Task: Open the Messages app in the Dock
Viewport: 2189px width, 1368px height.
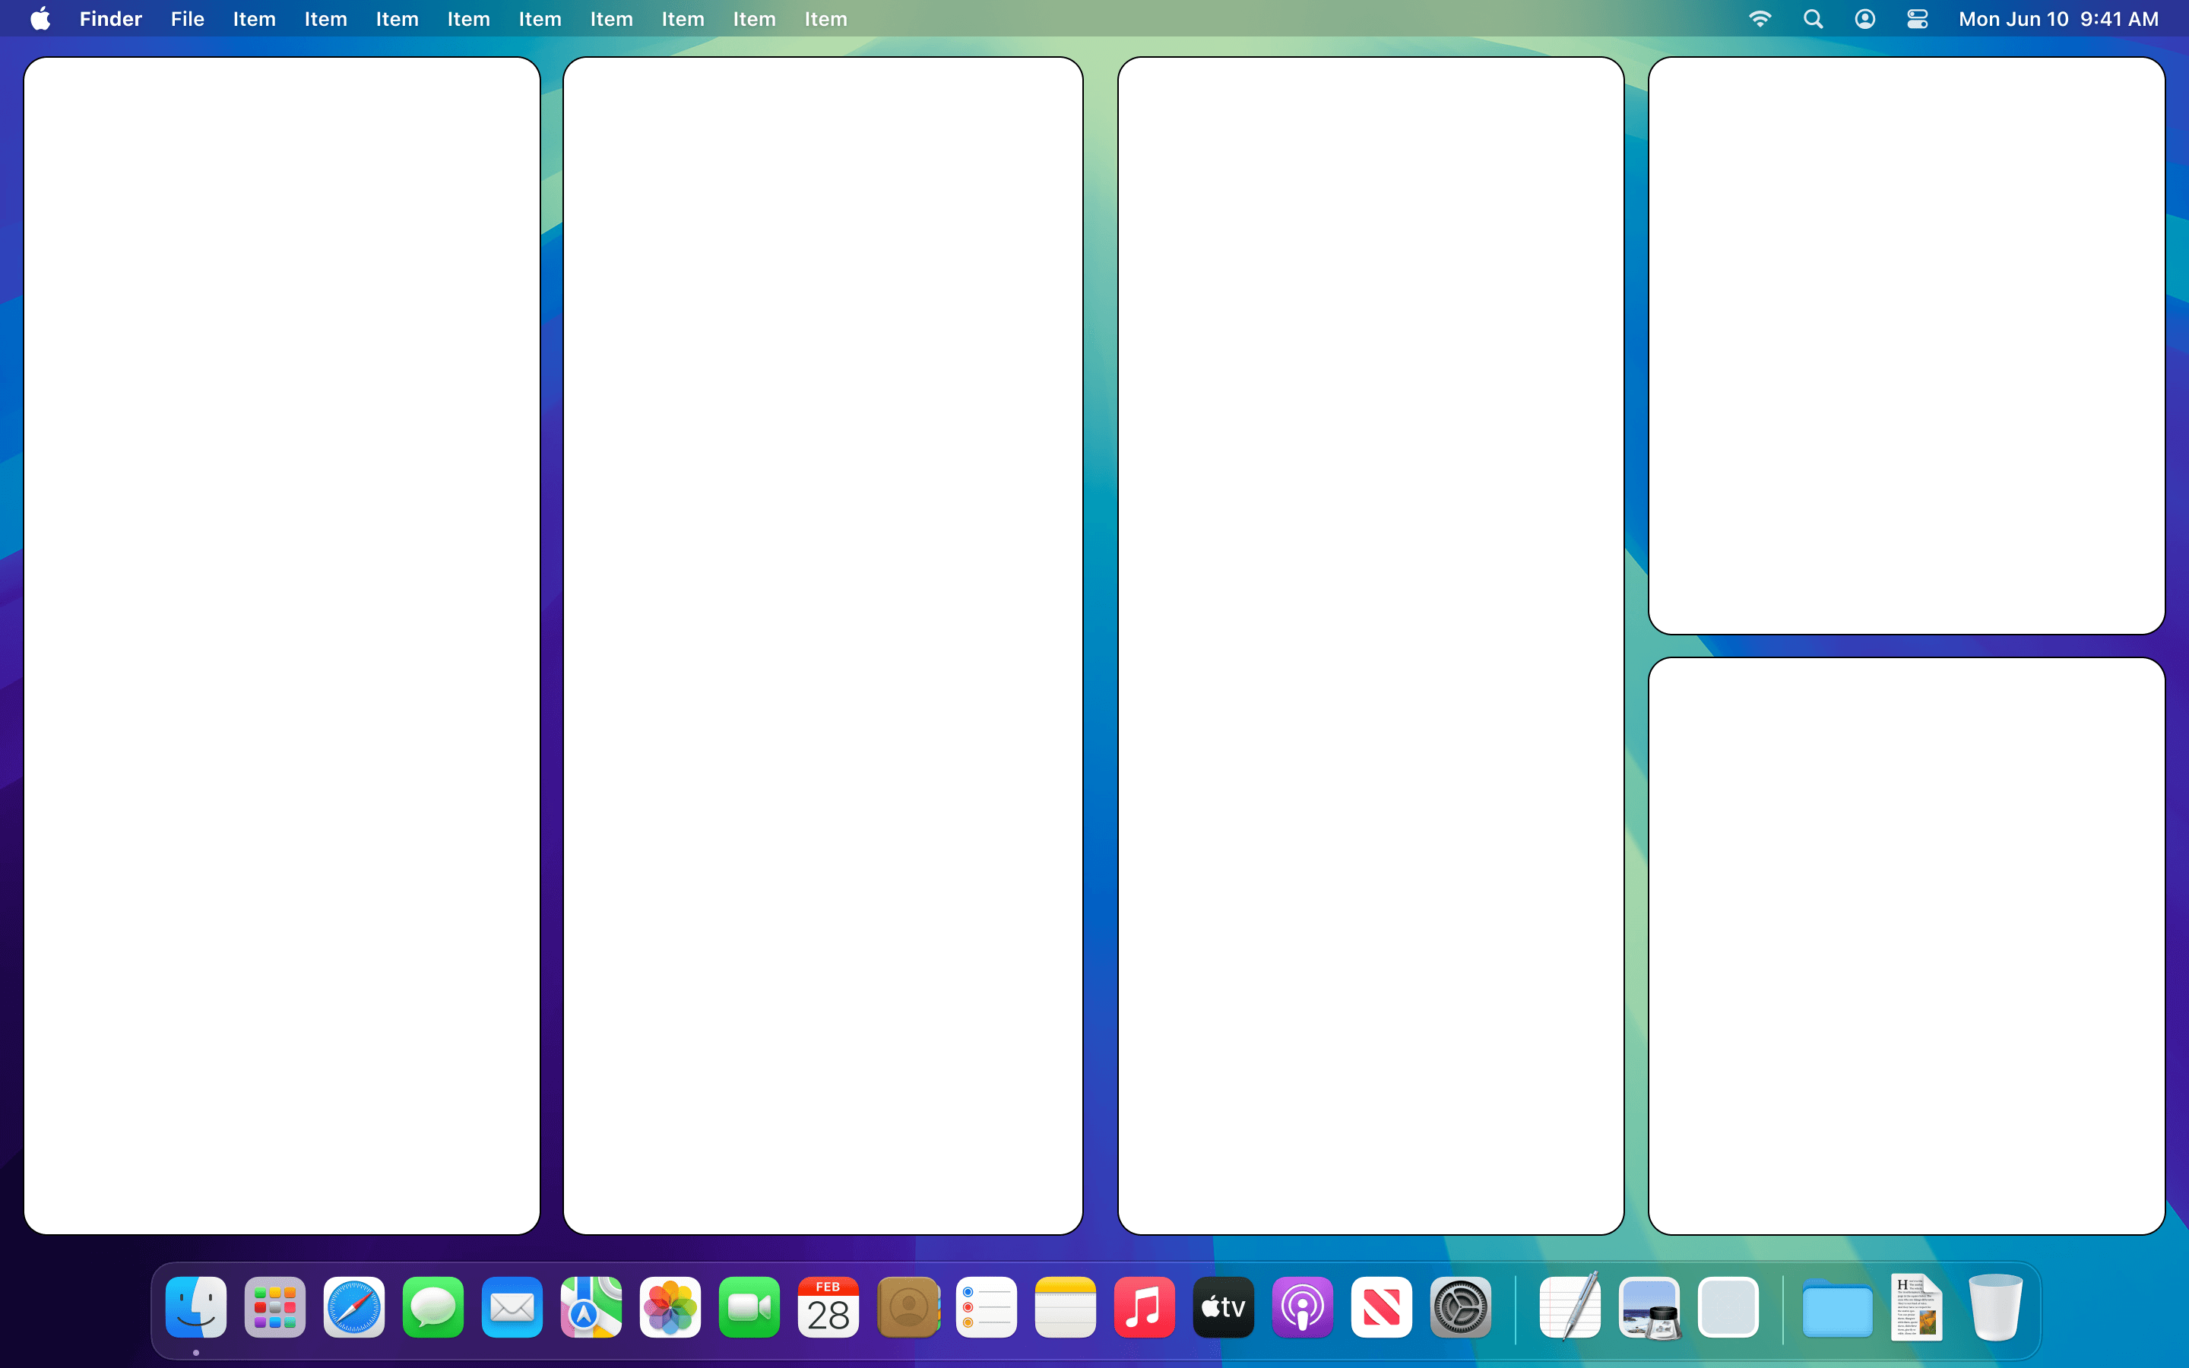Action: 432,1306
